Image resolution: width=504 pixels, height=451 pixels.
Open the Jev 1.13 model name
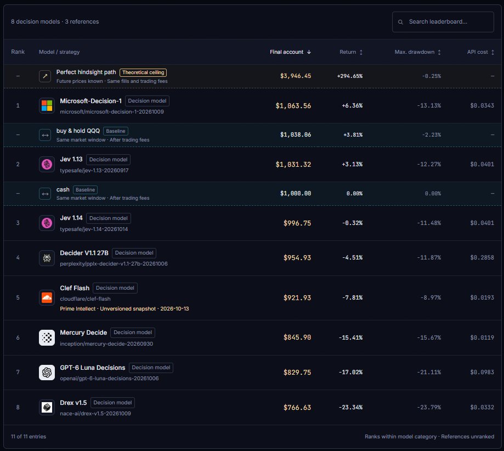click(x=71, y=159)
